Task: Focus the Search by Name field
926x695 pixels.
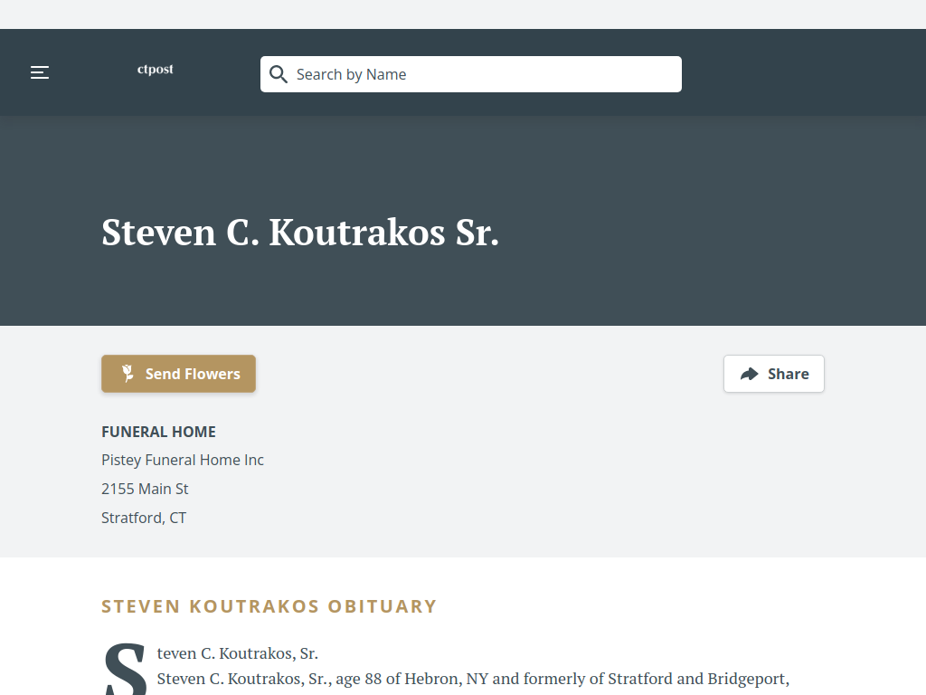Action: tap(470, 74)
